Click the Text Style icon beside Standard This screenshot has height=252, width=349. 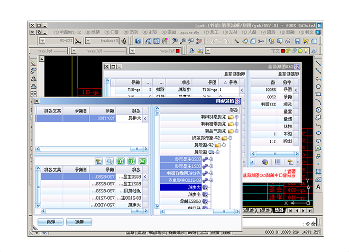coord(123,40)
